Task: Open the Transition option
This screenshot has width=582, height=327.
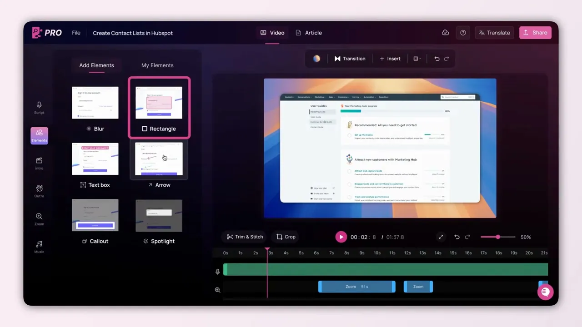Action: click(x=350, y=59)
